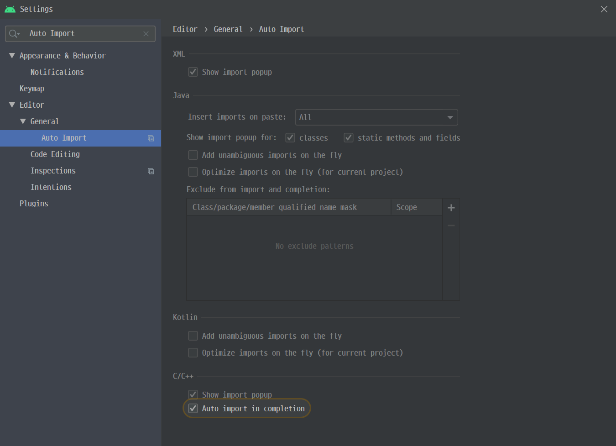Image resolution: width=616 pixels, height=446 pixels.
Task: Open the Intentions settings page
Action: click(x=51, y=187)
